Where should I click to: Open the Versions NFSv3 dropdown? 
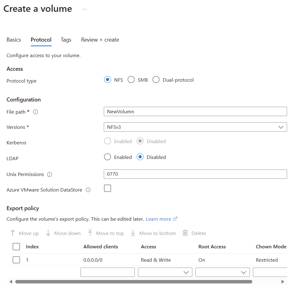(x=195, y=127)
